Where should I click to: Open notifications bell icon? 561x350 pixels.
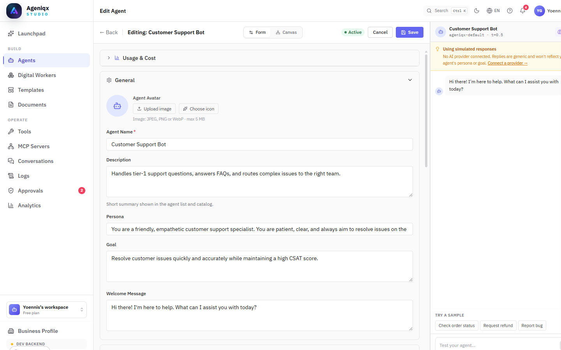tap(523, 11)
